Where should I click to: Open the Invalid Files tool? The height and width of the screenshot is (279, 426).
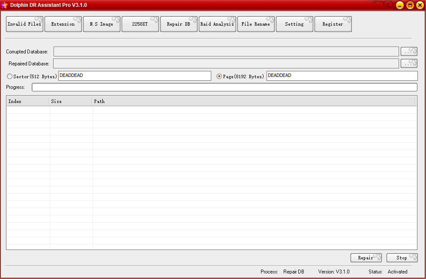coord(24,24)
